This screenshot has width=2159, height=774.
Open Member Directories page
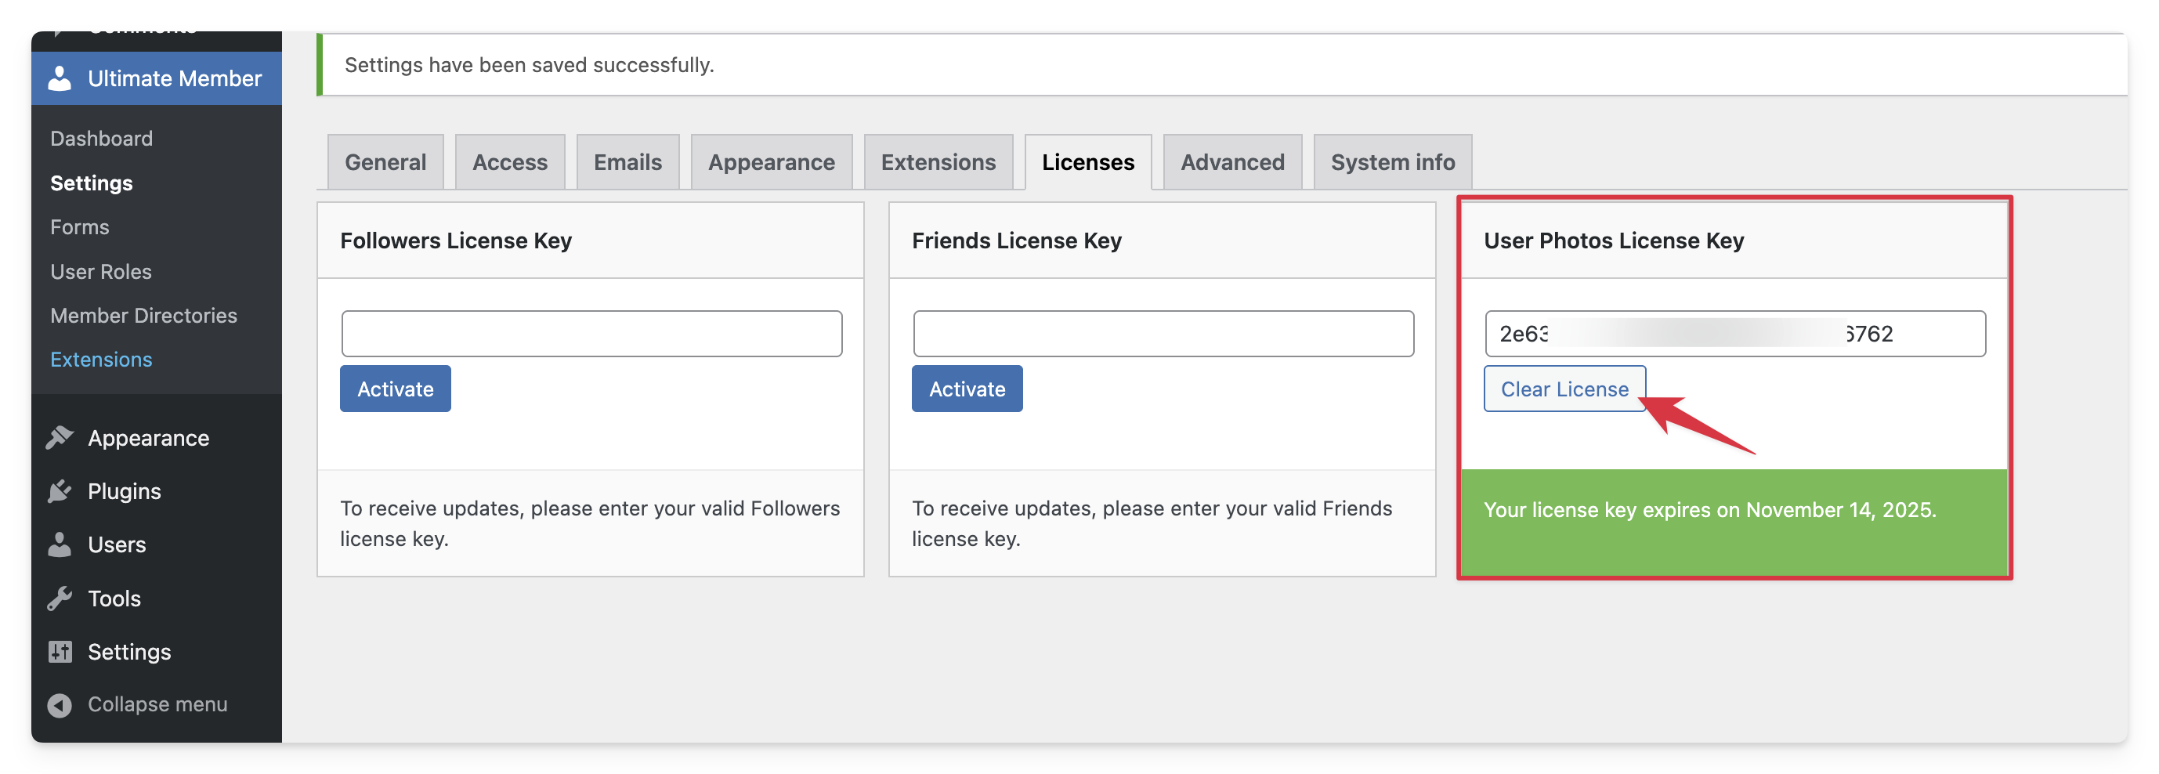pos(143,315)
